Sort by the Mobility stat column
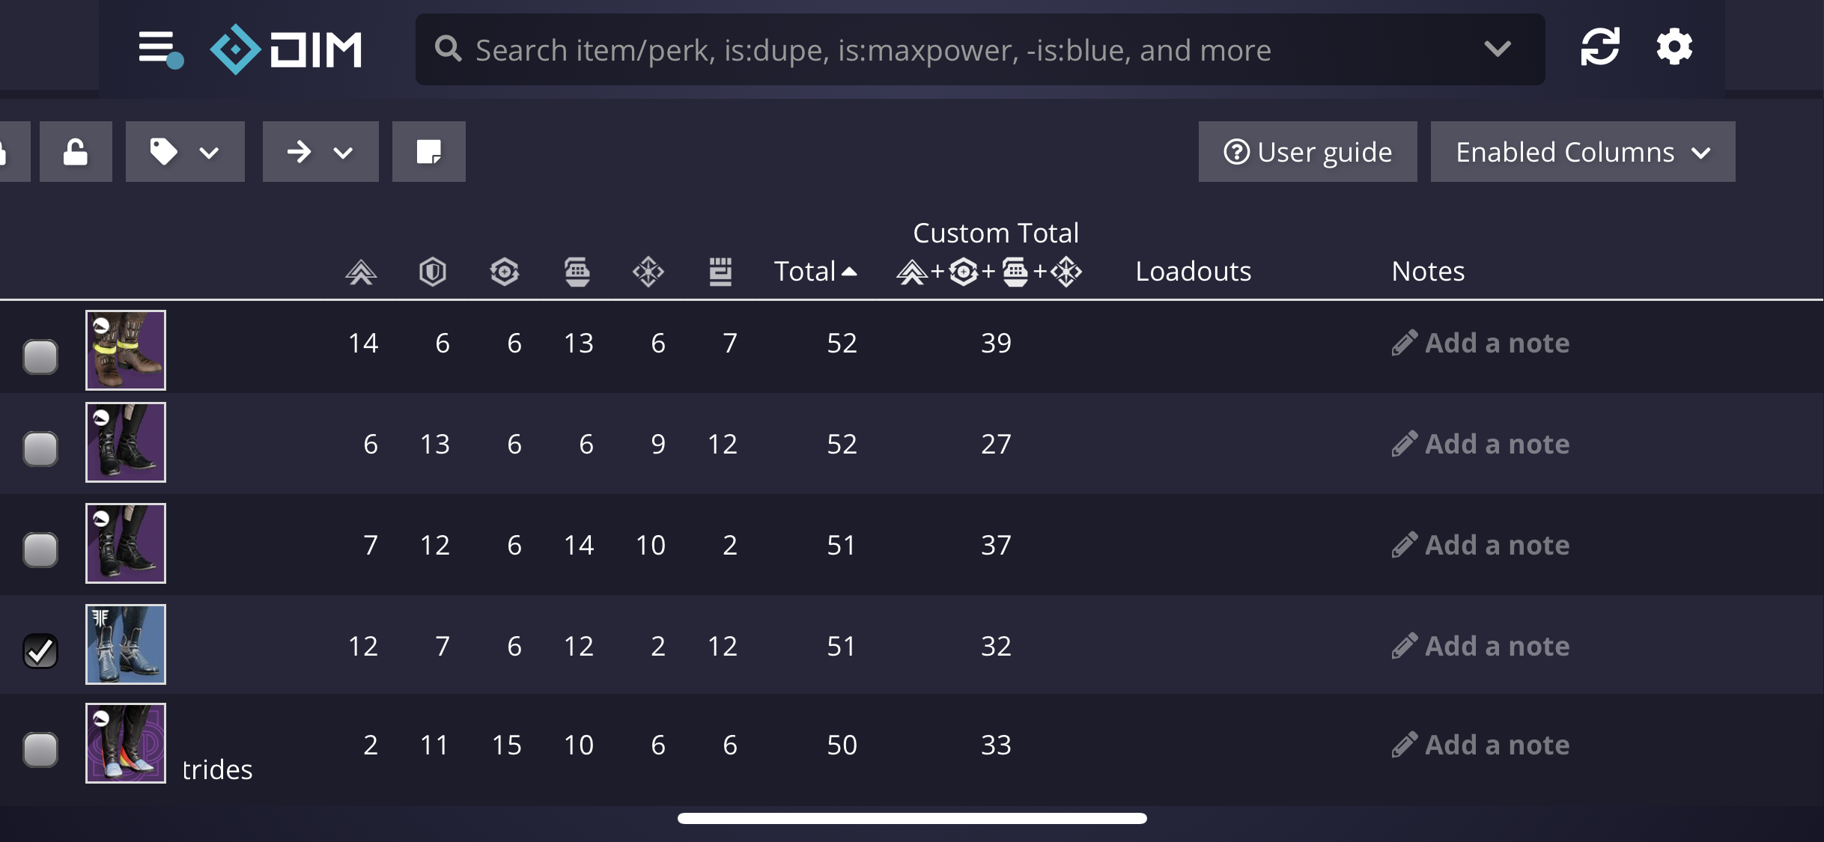This screenshot has width=1824, height=842. (361, 271)
